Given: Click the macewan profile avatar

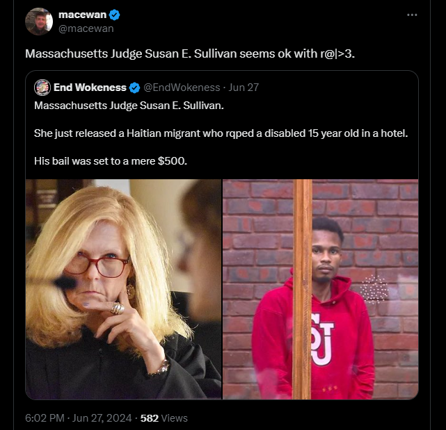Looking at the screenshot, I should (39, 22).
